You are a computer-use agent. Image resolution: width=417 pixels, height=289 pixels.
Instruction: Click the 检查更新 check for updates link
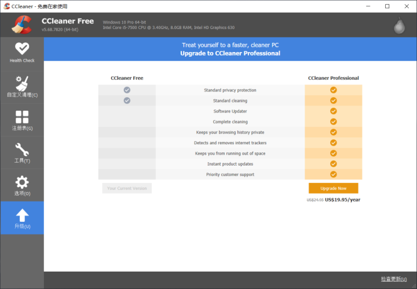[394, 279]
